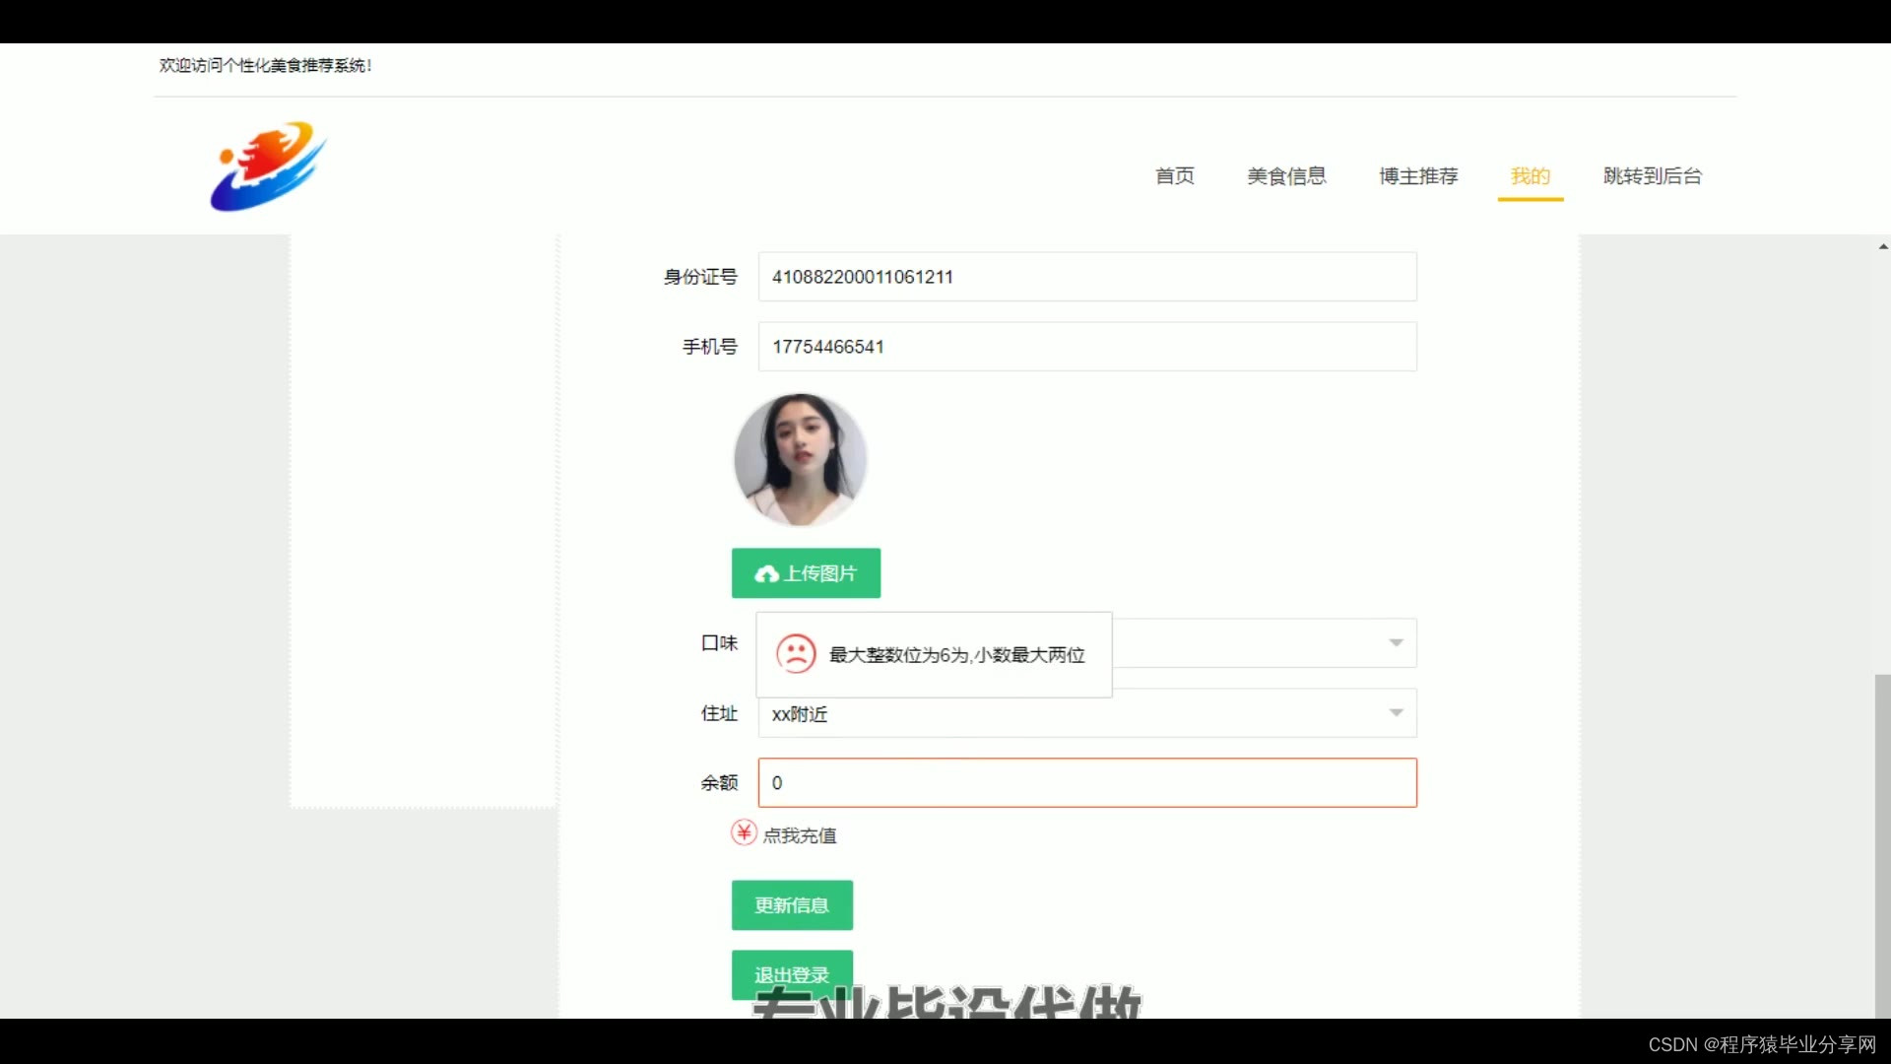This screenshot has height=1064, width=1891.
Task: Click the sad face warning icon
Action: click(x=796, y=654)
